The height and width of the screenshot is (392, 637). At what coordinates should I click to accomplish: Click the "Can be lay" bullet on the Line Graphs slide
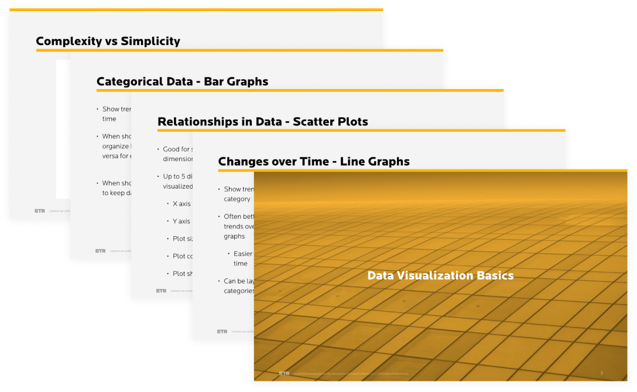pos(239,281)
